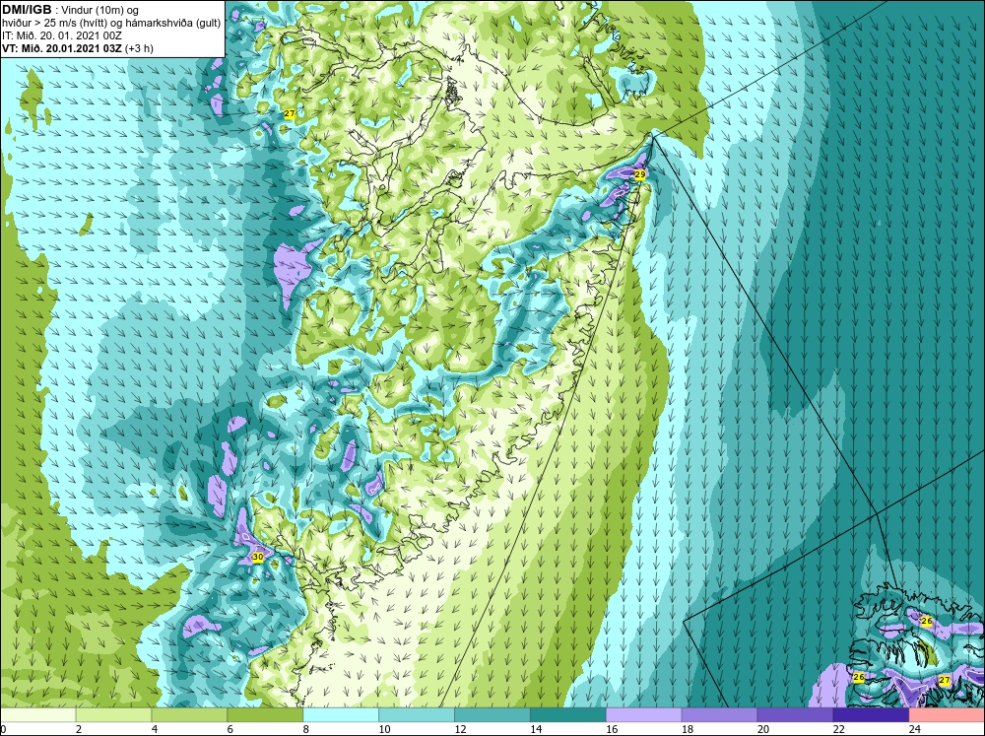Select the 18–20 m/s purple legend band
The image size is (985, 736).
tap(719, 715)
